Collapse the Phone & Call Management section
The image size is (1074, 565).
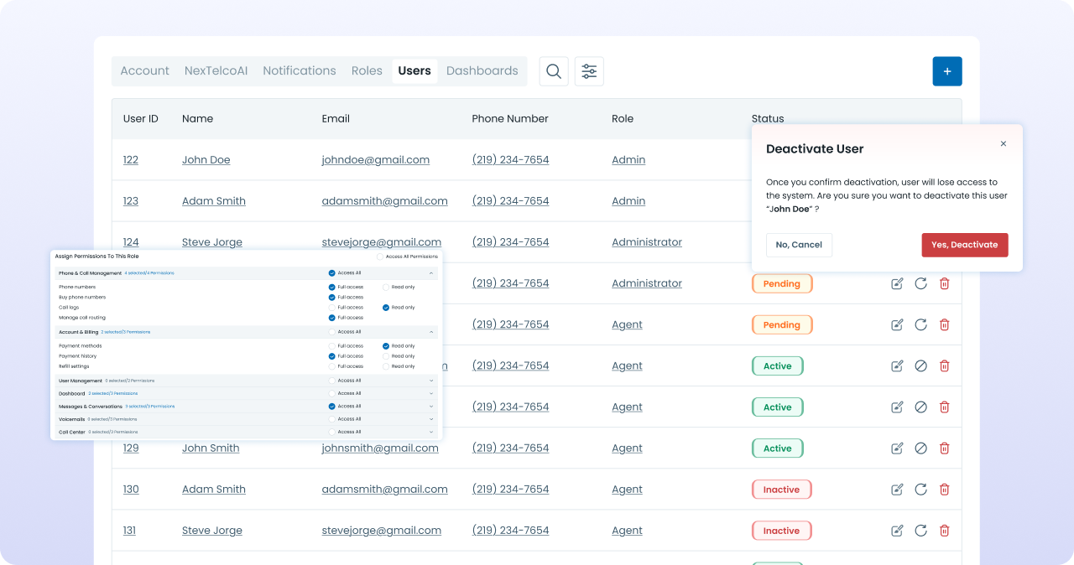pos(431,273)
